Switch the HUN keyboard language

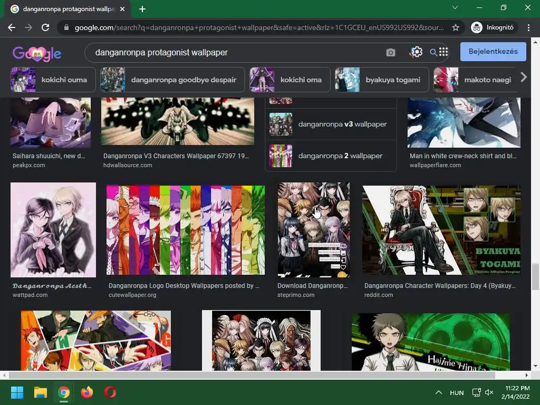pyautogui.click(x=457, y=392)
